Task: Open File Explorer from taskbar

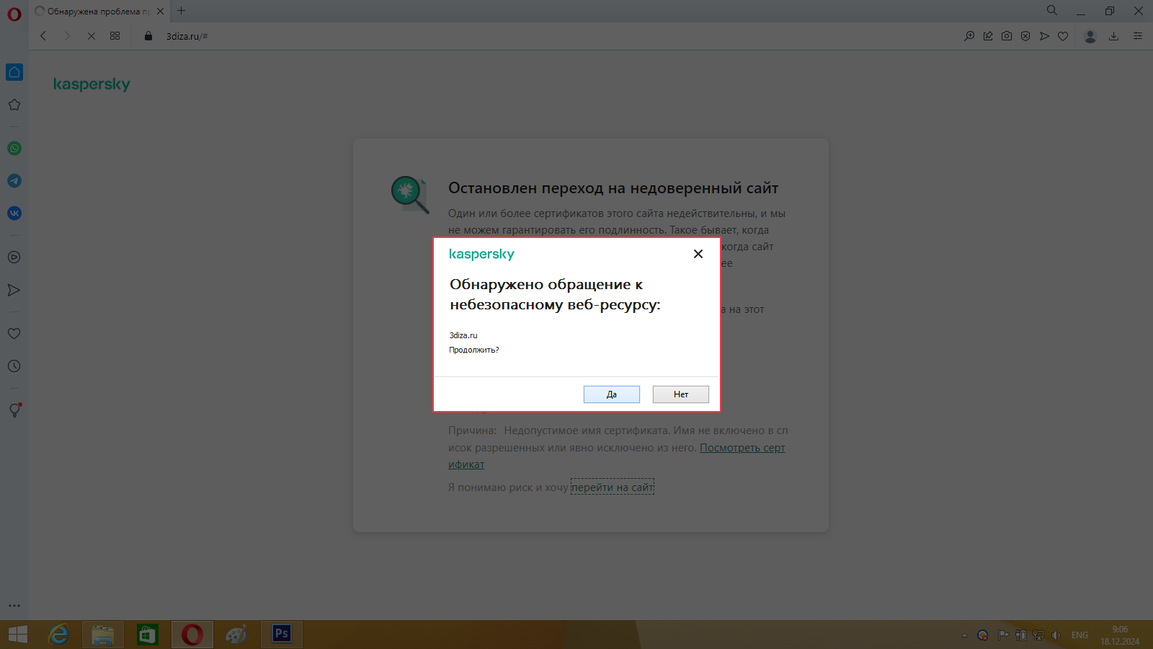Action: coord(103,635)
